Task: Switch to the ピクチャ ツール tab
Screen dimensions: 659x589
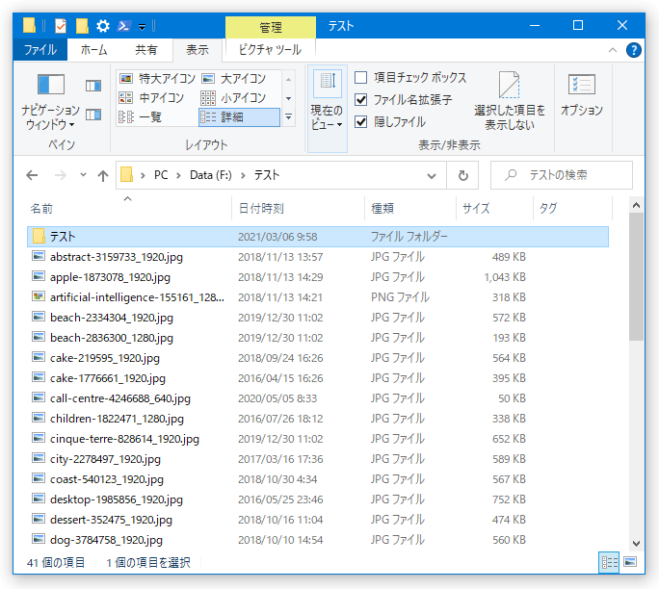Action: click(x=270, y=50)
